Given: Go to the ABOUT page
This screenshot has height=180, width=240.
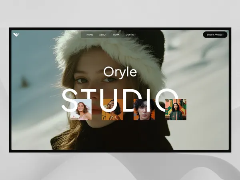Looking at the screenshot, I should point(103,35).
